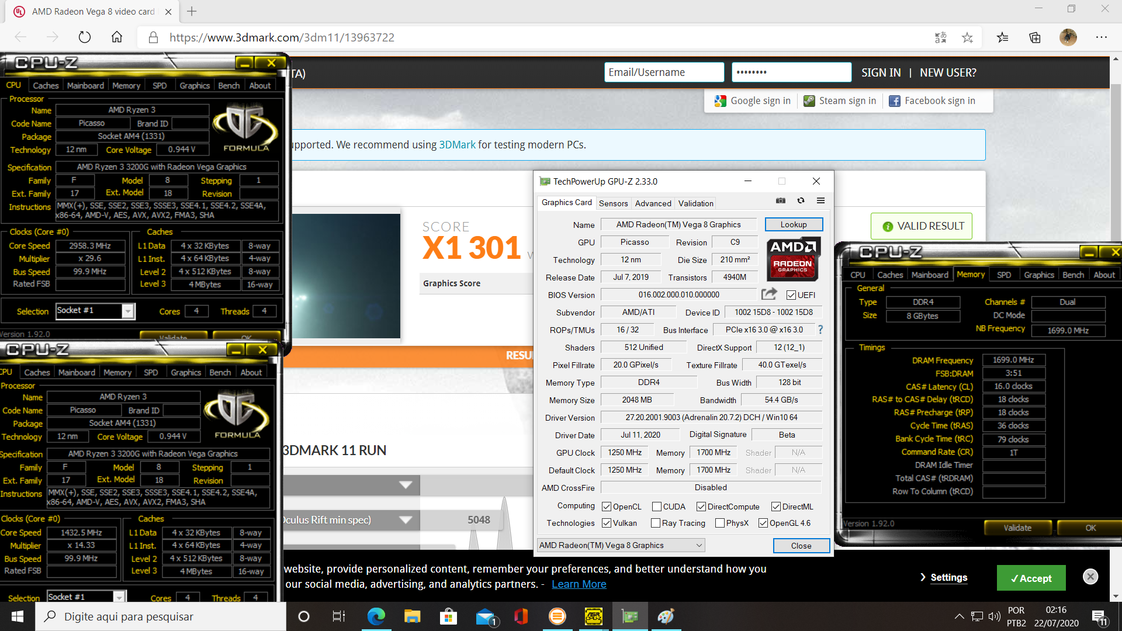Click the GPU-Z Close button

(x=801, y=546)
